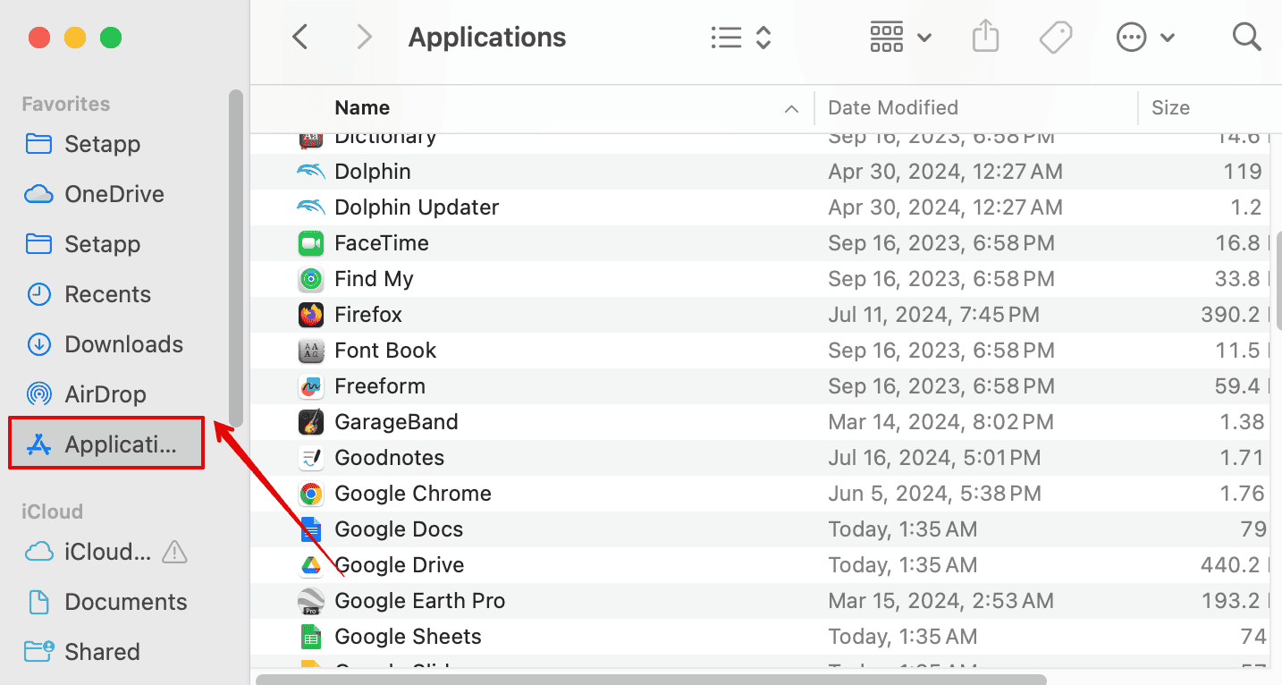
Task: Sort by Size column header
Action: pyautogui.click(x=1170, y=108)
